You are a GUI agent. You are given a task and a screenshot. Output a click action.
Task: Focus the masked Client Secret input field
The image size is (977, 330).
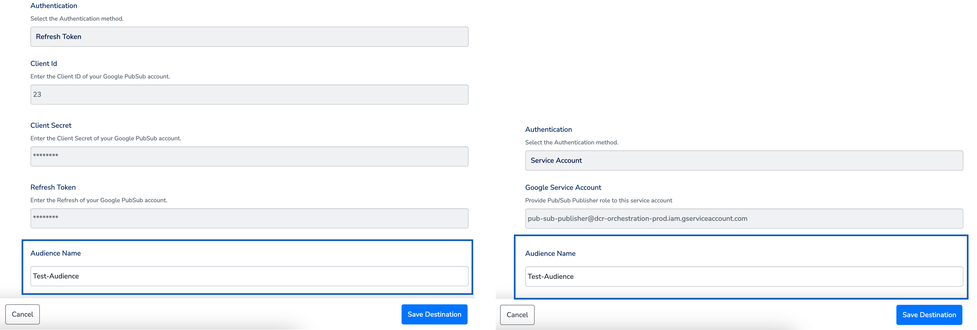coord(249,156)
